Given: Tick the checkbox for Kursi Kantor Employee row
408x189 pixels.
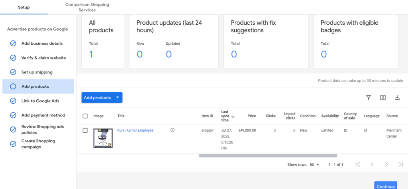Looking at the screenshot, I should 85,130.
